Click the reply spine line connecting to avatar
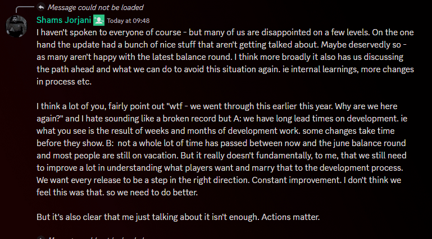 [22, 8]
